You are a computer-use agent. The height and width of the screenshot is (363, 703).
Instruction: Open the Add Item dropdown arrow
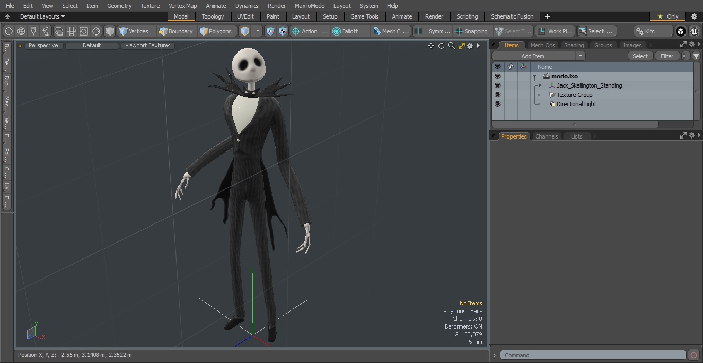(581, 56)
